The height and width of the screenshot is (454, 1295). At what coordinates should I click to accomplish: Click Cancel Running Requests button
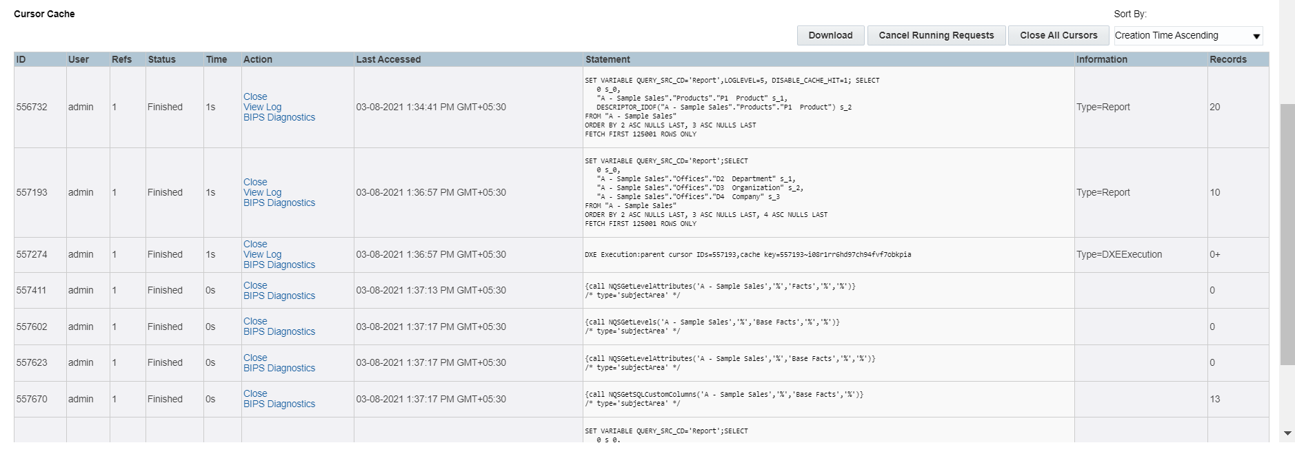[x=936, y=36]
